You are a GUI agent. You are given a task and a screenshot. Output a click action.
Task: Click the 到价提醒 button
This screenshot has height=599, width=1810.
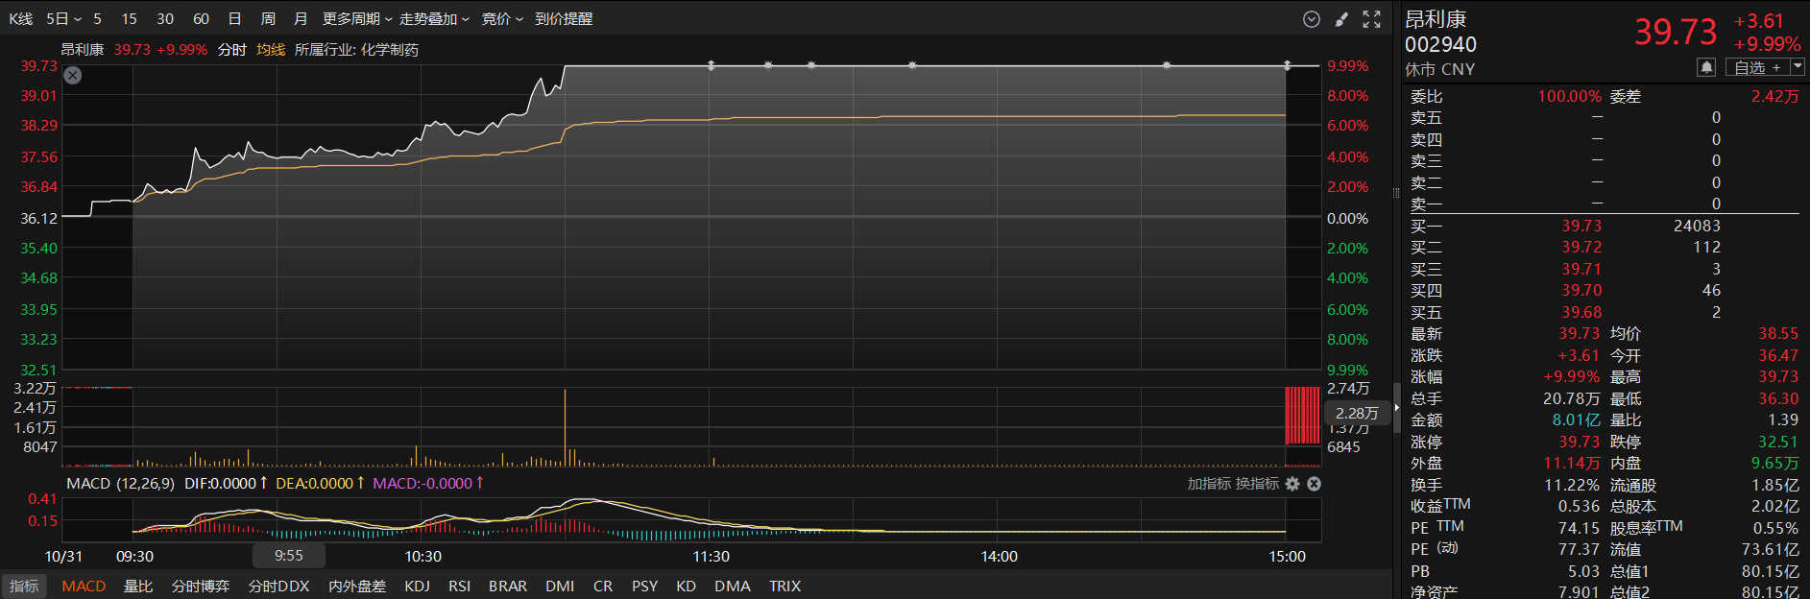pyautogui.click(x=564, y=19)
